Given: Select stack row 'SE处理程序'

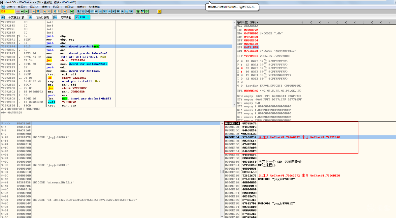Looking at the screenshot, I should tap(267, 165).
